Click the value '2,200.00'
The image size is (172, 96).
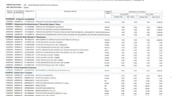point(159,28)
